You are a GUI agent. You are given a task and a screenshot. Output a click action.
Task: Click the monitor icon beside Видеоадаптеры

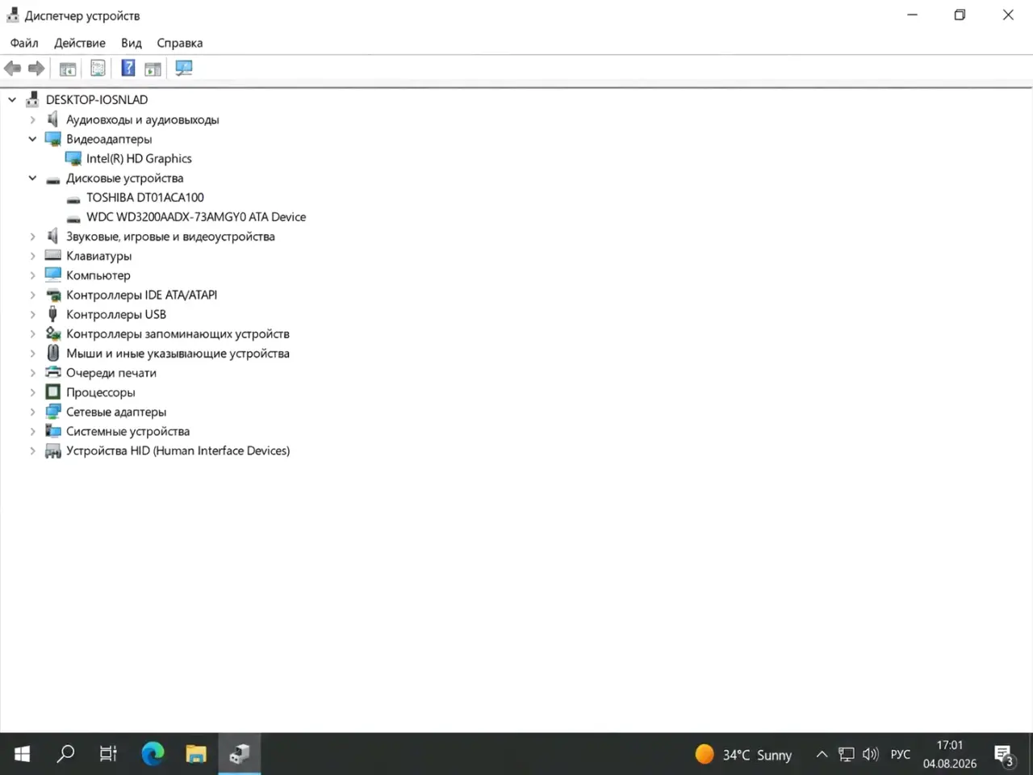point(52,139)
